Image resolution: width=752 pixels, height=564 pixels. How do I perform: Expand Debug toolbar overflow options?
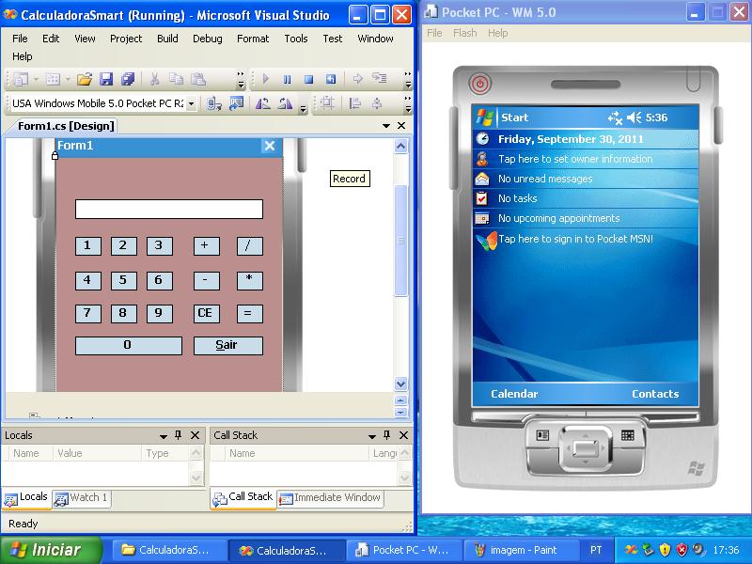pos(408,80)
